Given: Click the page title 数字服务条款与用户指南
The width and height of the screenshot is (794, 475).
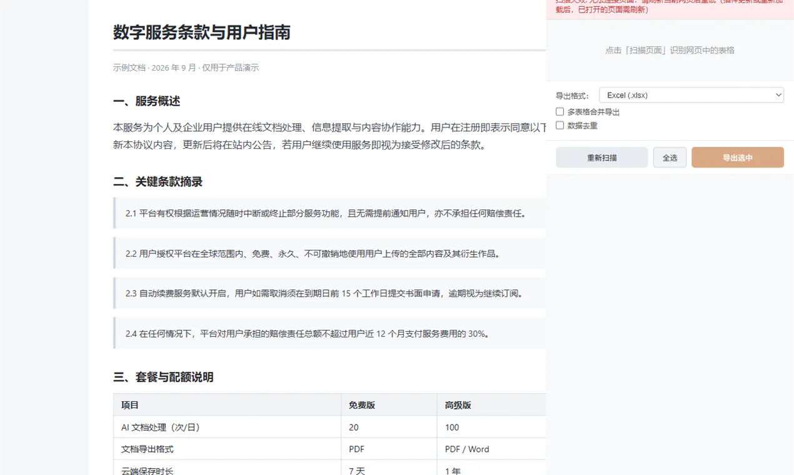Looking at the screenshot, I should click(202, 32).
